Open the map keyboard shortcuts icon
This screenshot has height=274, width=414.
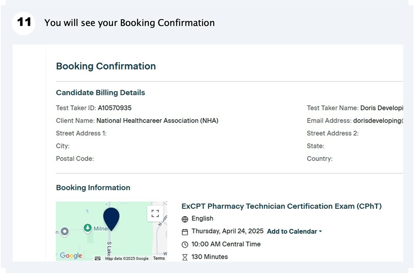(97, 258)
